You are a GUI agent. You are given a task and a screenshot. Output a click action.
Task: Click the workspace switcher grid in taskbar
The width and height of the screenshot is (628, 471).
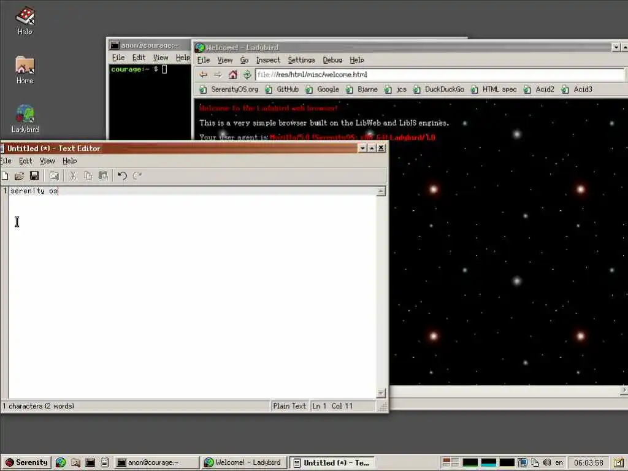pos(450,462)
